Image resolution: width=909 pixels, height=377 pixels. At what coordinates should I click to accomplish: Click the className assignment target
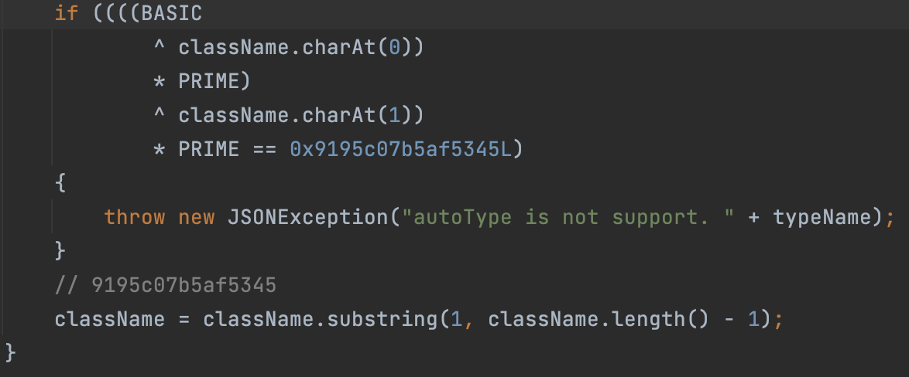(110, 319)
